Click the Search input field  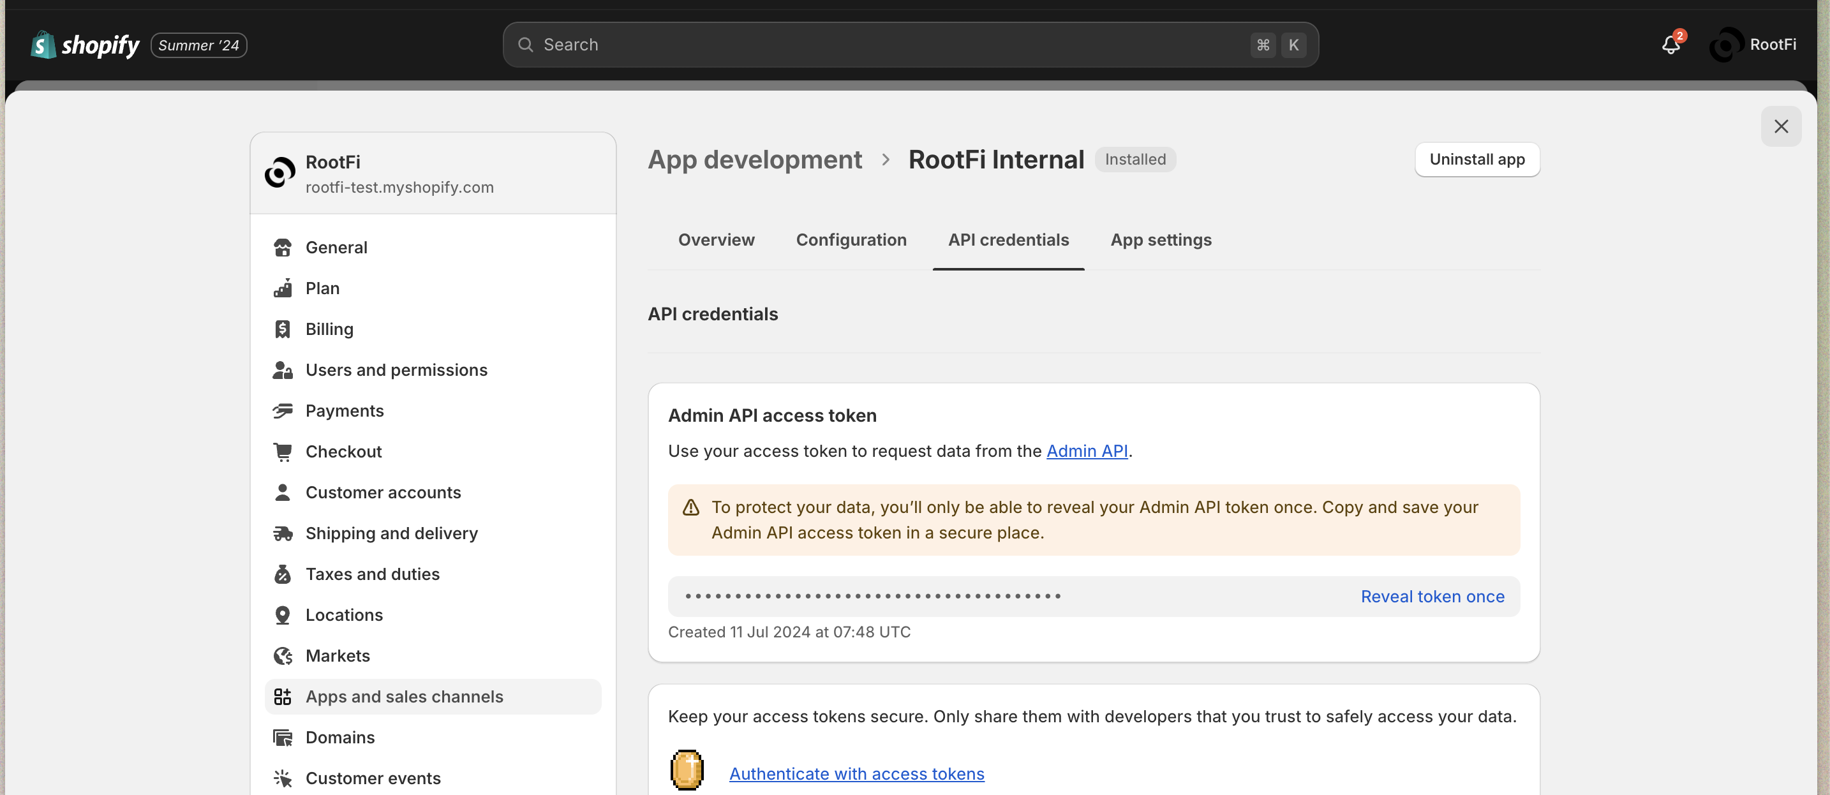[888, 45]
